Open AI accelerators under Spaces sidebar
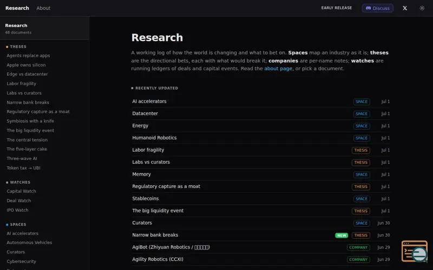The width and height of the screenshot is (433, 270). click(22, 233)
